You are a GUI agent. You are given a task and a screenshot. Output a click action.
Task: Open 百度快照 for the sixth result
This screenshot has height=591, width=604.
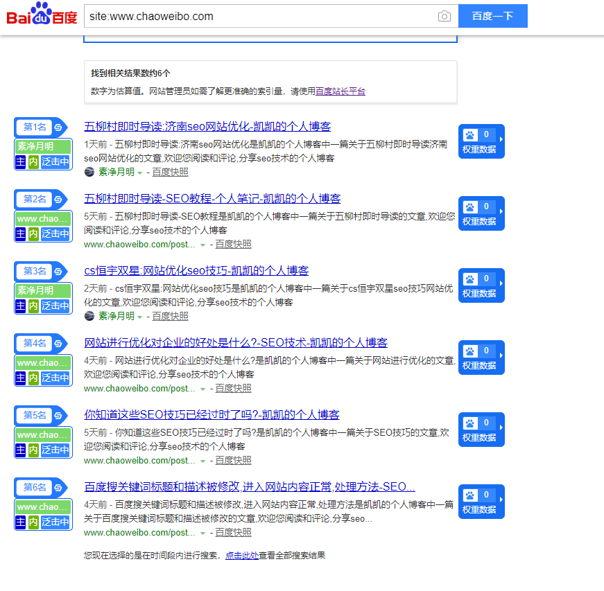[233, 533]
